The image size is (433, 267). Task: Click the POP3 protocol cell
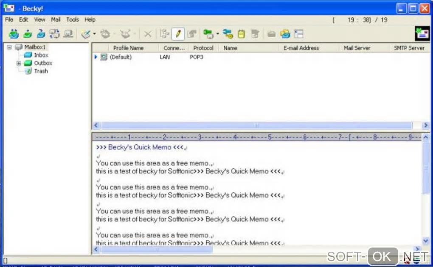[197, 57]
